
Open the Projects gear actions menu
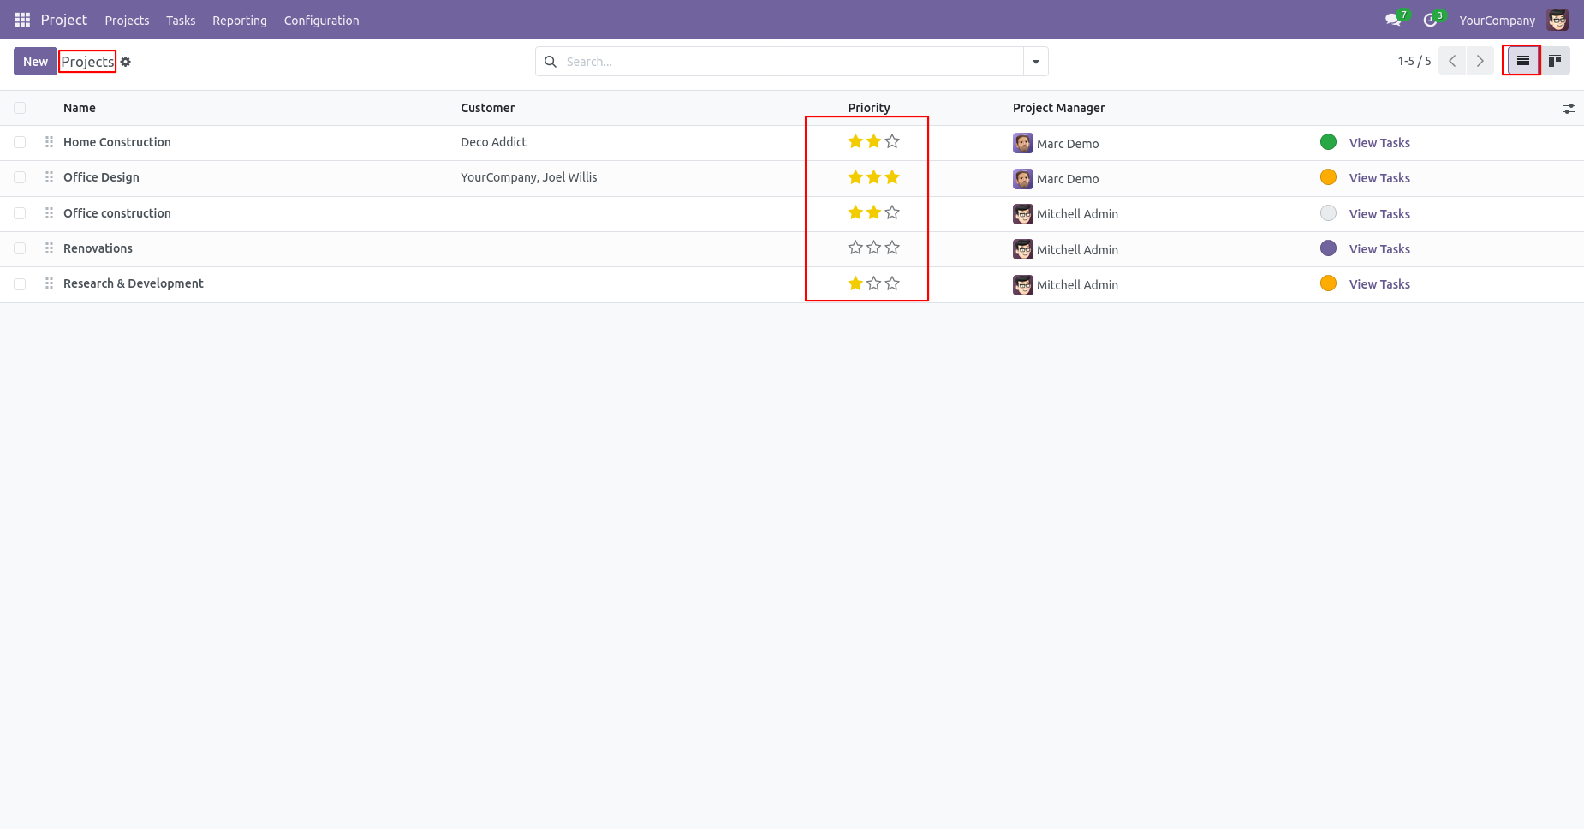click(126, 62)
